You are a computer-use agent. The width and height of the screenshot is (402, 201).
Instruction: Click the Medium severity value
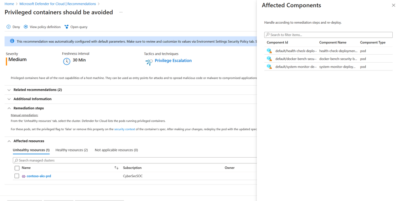17,59
